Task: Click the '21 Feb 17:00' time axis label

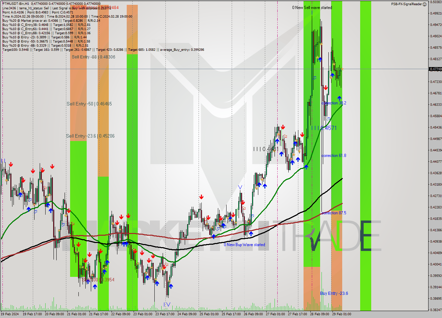Action: point(98,314)
